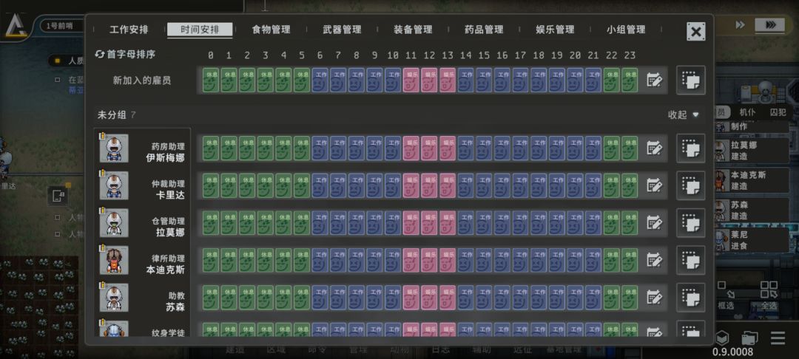This screenshot has height=359, width=799.
Task: Edit 本迪克斯's schedule
Action: pyautogui.click(x=654, y=260)
